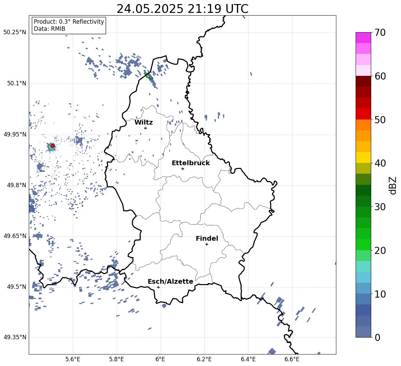This screenshot has height=366, width=401.
Task: Click the Wiltz city label
Action: [x=144, y=123]
